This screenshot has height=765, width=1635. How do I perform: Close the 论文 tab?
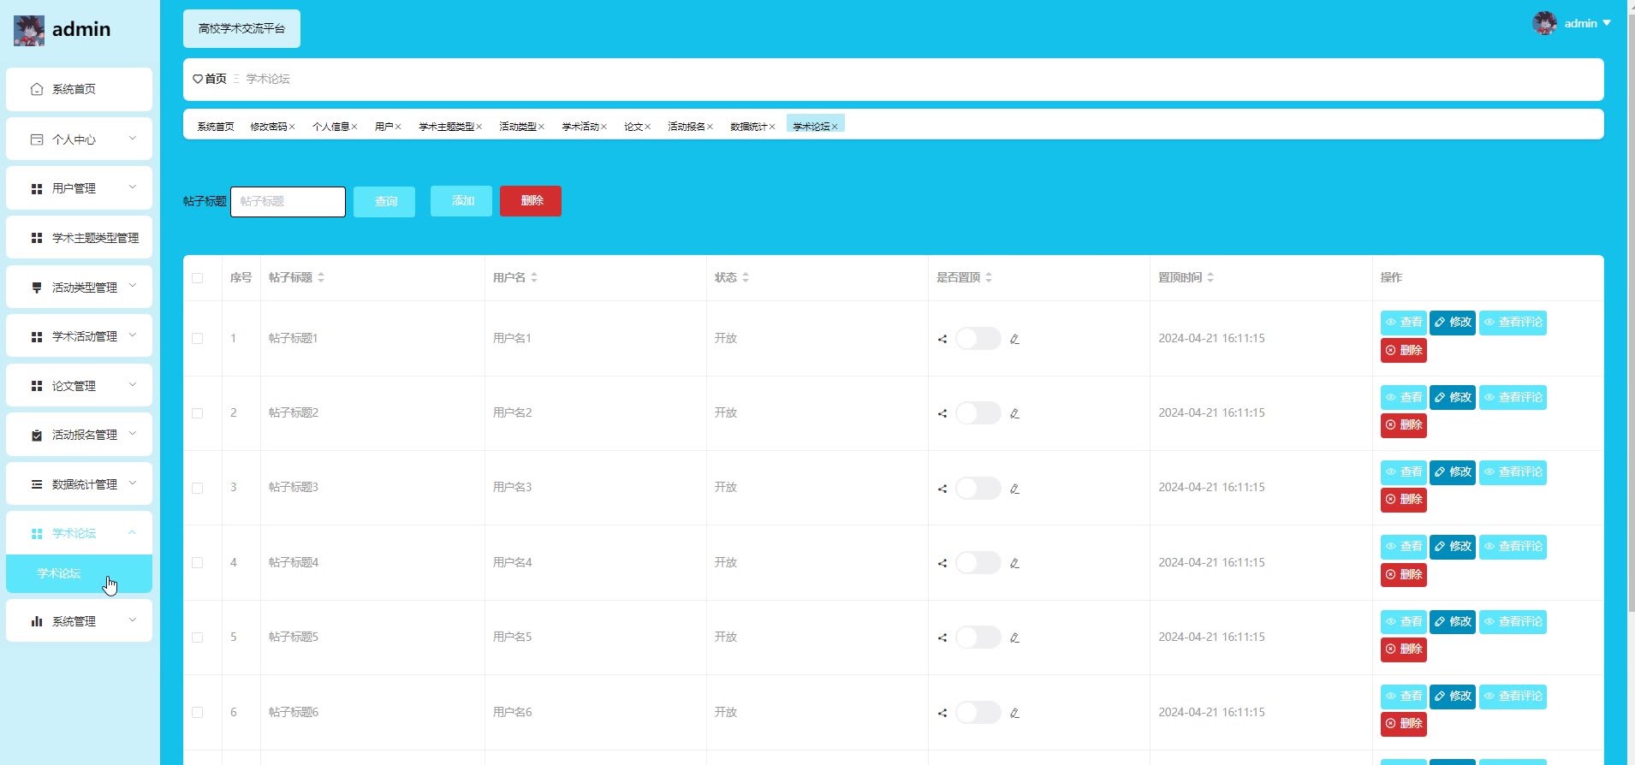point(648,127)
